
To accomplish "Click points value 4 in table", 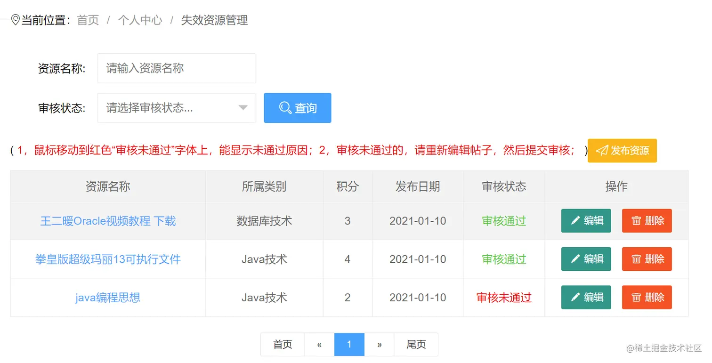I will pos(348,259).
